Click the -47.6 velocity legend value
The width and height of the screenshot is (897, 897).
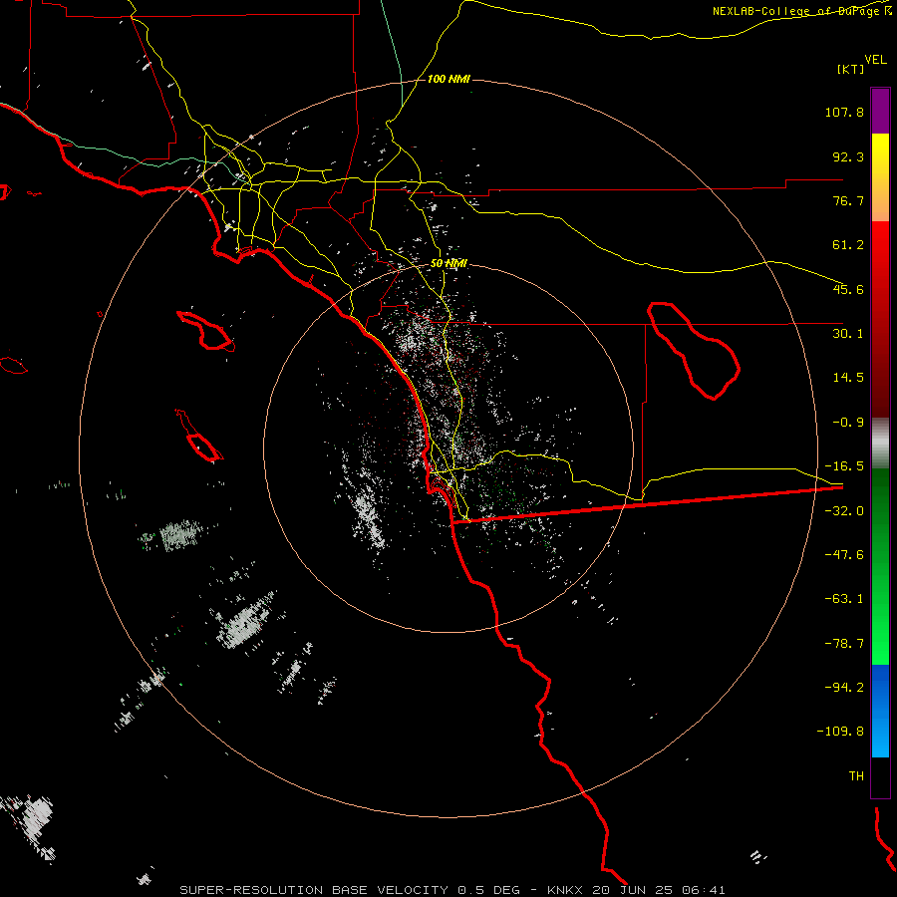coord(844,555)
